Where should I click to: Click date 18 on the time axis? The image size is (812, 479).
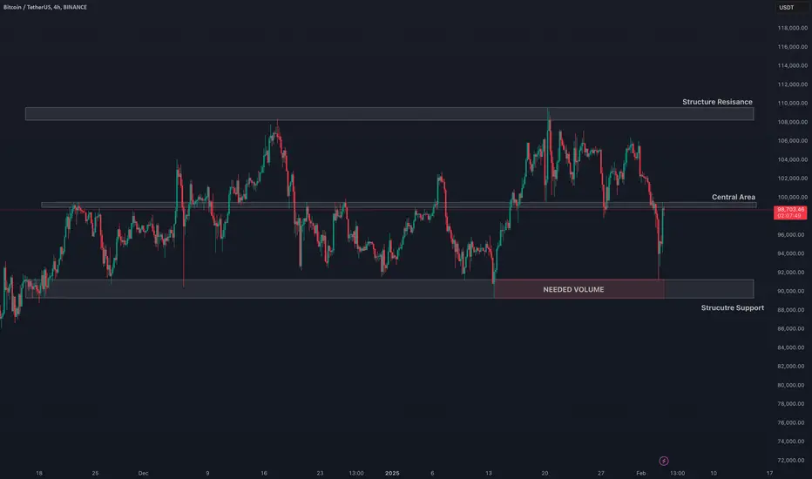pyautogui.click(x=39, y=473)
